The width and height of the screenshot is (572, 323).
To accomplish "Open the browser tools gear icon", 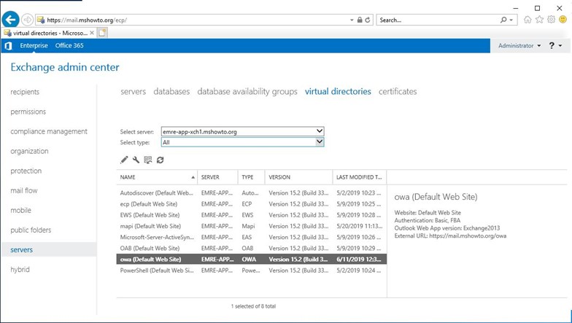I will click(552, 19).
